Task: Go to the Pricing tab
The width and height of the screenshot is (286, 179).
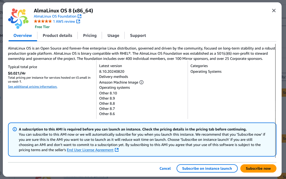Action: pyautogui.click(x=90, y=36)
